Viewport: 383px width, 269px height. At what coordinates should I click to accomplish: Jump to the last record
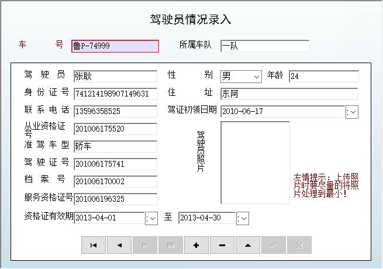(171, 246)
